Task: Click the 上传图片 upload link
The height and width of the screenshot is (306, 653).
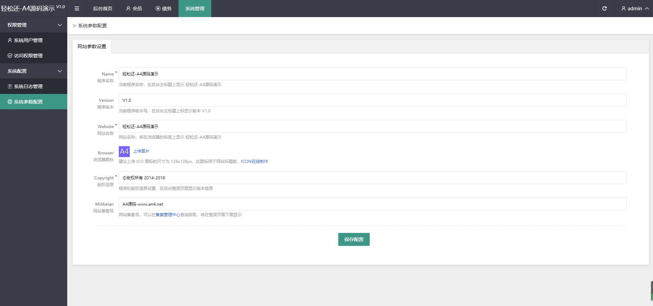Action: [x=141, y=151]
